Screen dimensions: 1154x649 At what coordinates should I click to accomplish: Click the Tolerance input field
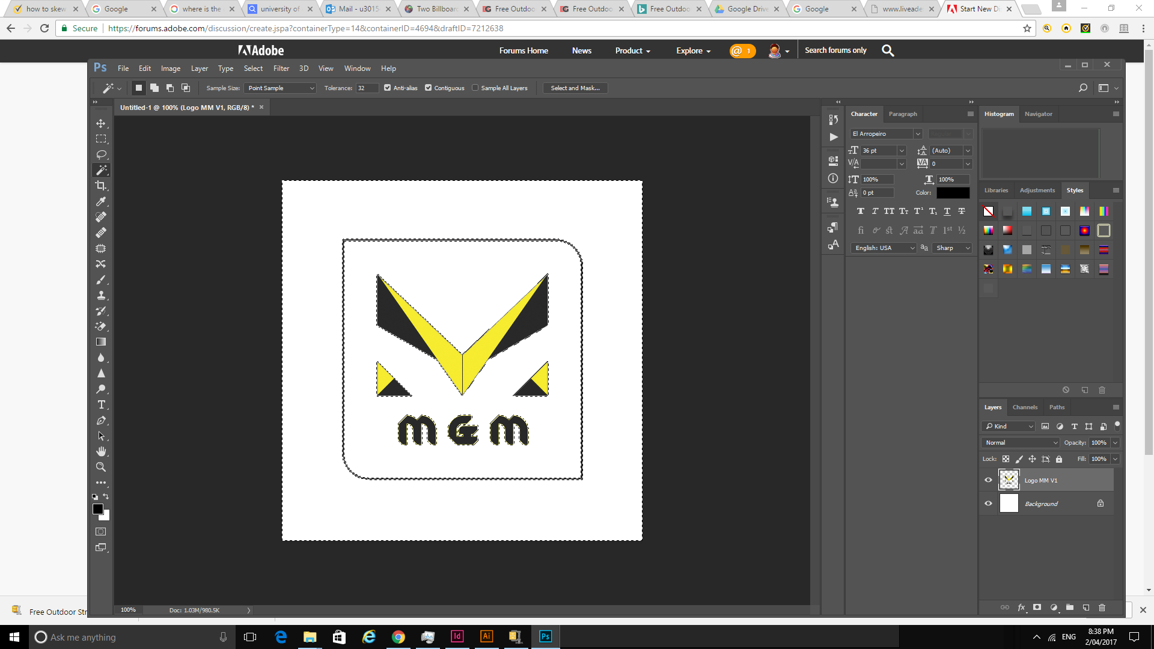[x=367, y=88]
